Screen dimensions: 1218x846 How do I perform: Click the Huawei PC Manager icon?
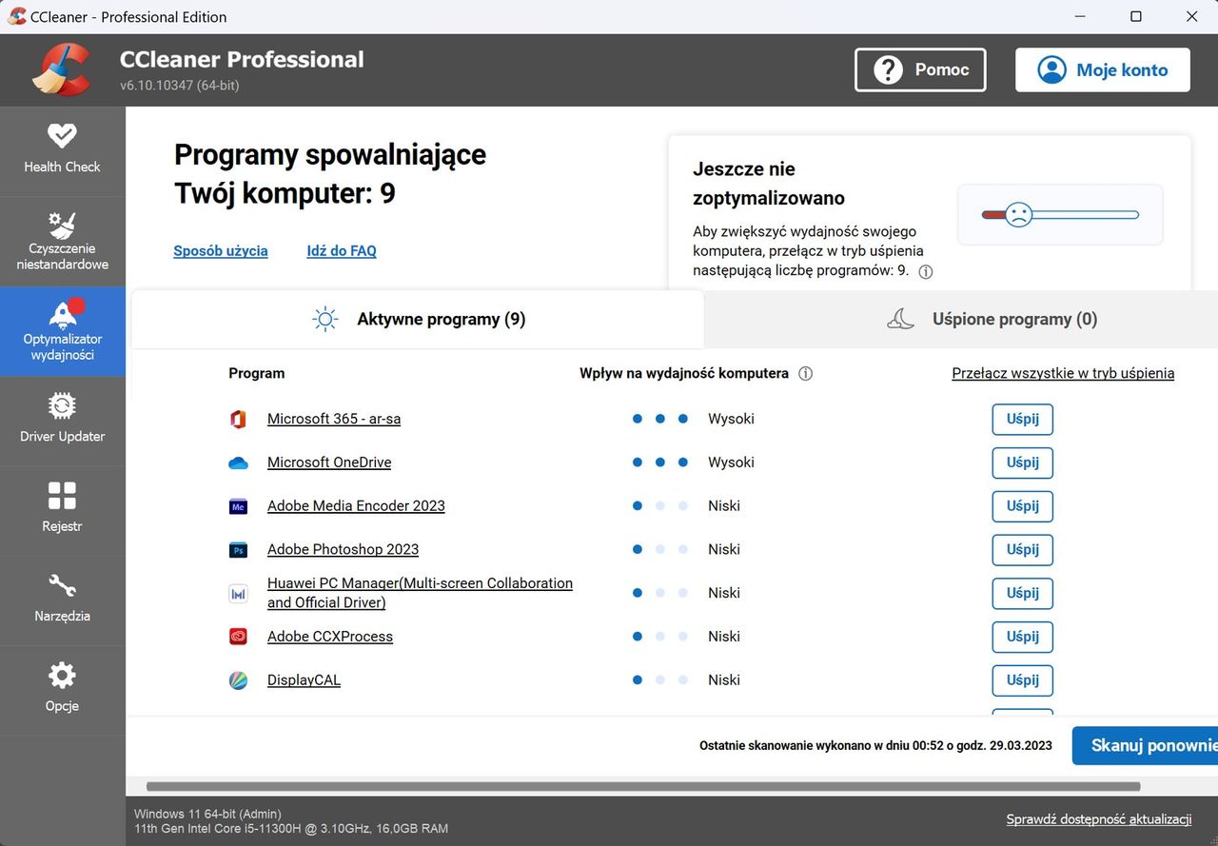pos(238,594)
